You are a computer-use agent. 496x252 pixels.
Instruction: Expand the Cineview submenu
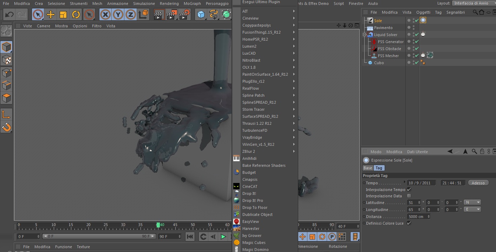pyautogui.click(x=265, y=18)
